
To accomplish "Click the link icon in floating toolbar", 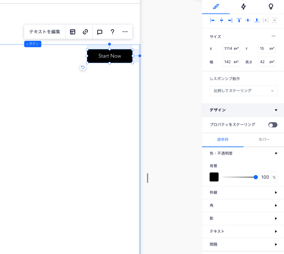I will [x=85, y=32].
